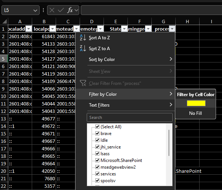Click the Sort A to Z icon
The width and height of the screenshot is (222, 190).
[x=83, y=38]
